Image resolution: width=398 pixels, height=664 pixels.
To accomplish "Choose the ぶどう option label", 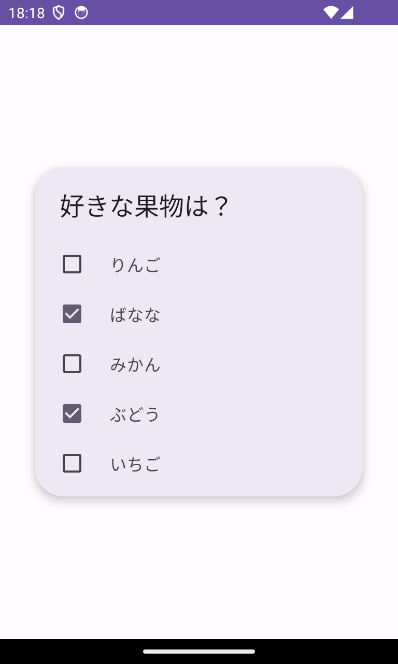I will pyautogui.click(x=135, y=414).
